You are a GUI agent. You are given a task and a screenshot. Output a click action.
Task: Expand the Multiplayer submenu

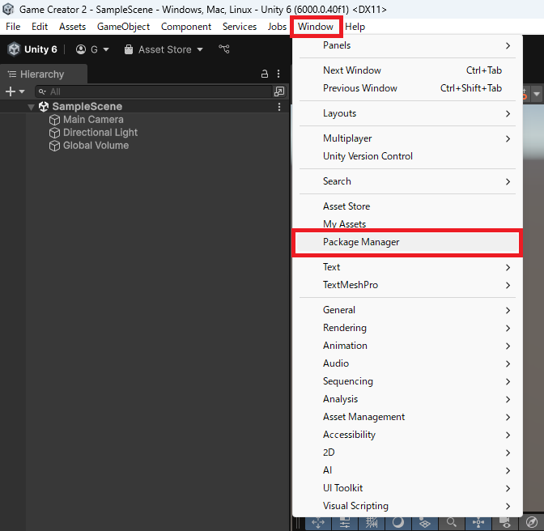[x=407, y=138]
